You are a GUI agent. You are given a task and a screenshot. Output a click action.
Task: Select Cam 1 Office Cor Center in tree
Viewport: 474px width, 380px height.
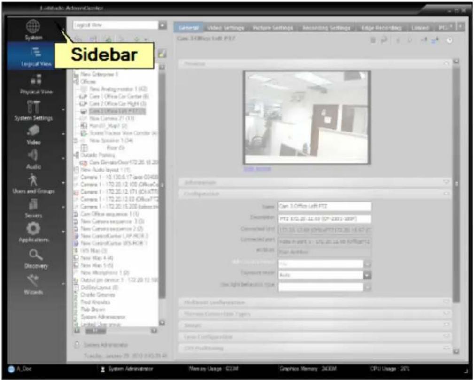coord(118,96)
